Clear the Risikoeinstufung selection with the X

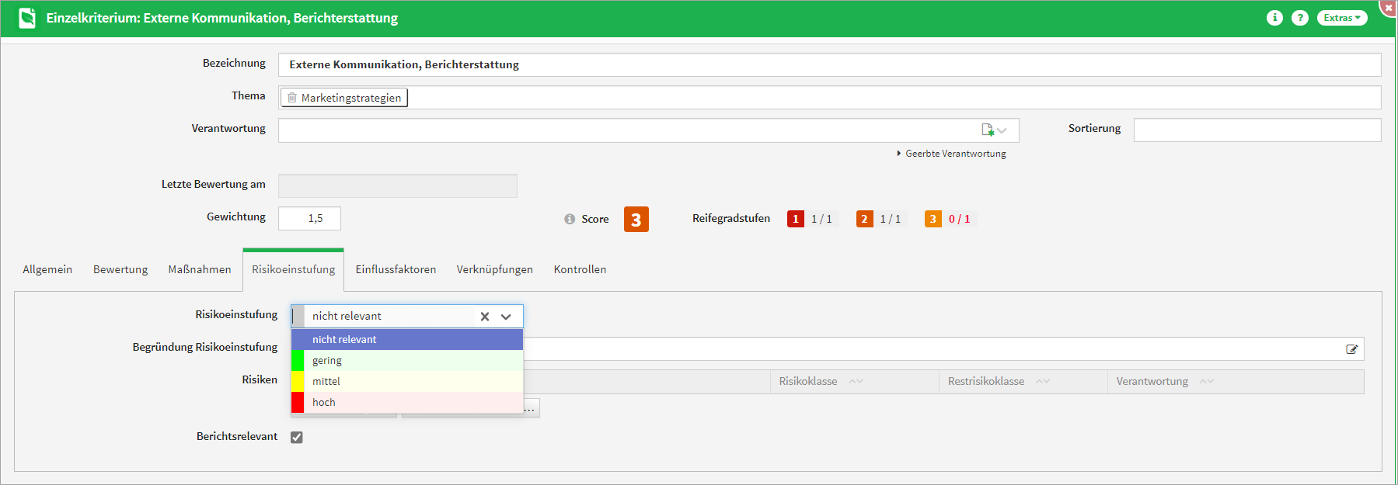[x=485, y=317]
